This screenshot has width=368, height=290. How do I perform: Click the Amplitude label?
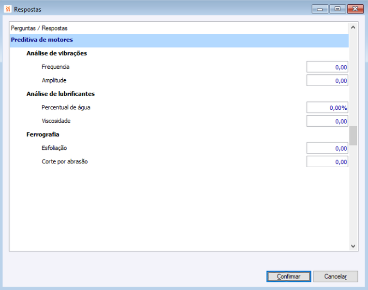(54, 81)
